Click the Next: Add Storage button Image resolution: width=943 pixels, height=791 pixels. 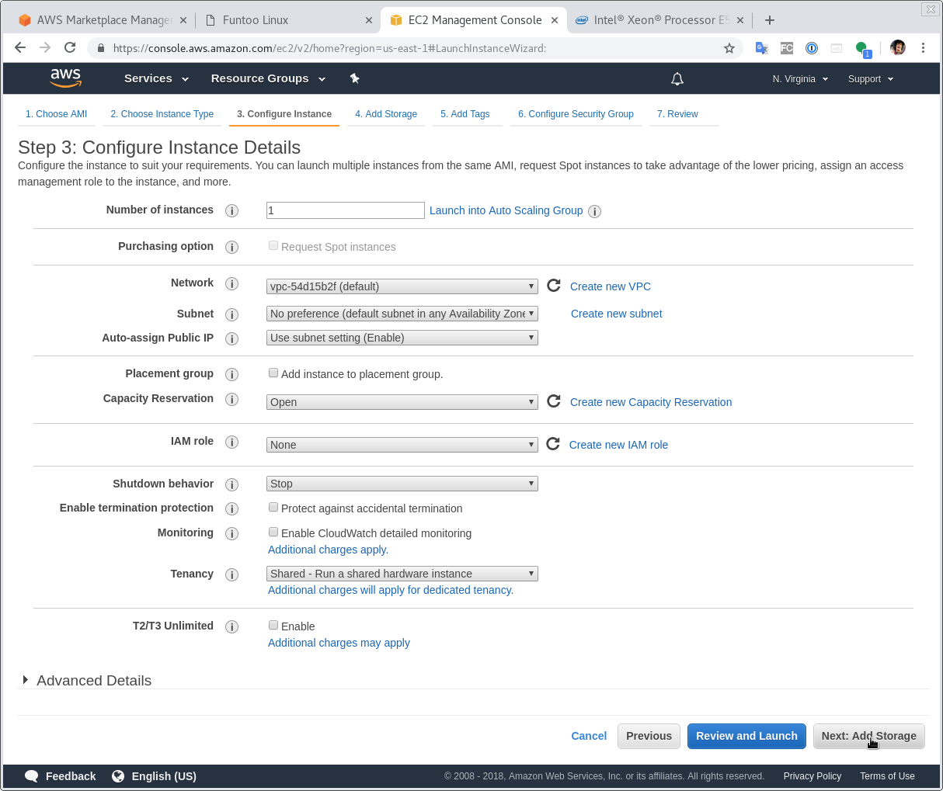(869, 736)
